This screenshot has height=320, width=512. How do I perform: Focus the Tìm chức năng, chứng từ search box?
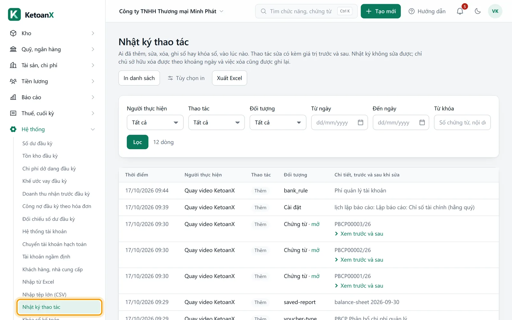coord(306,11)
